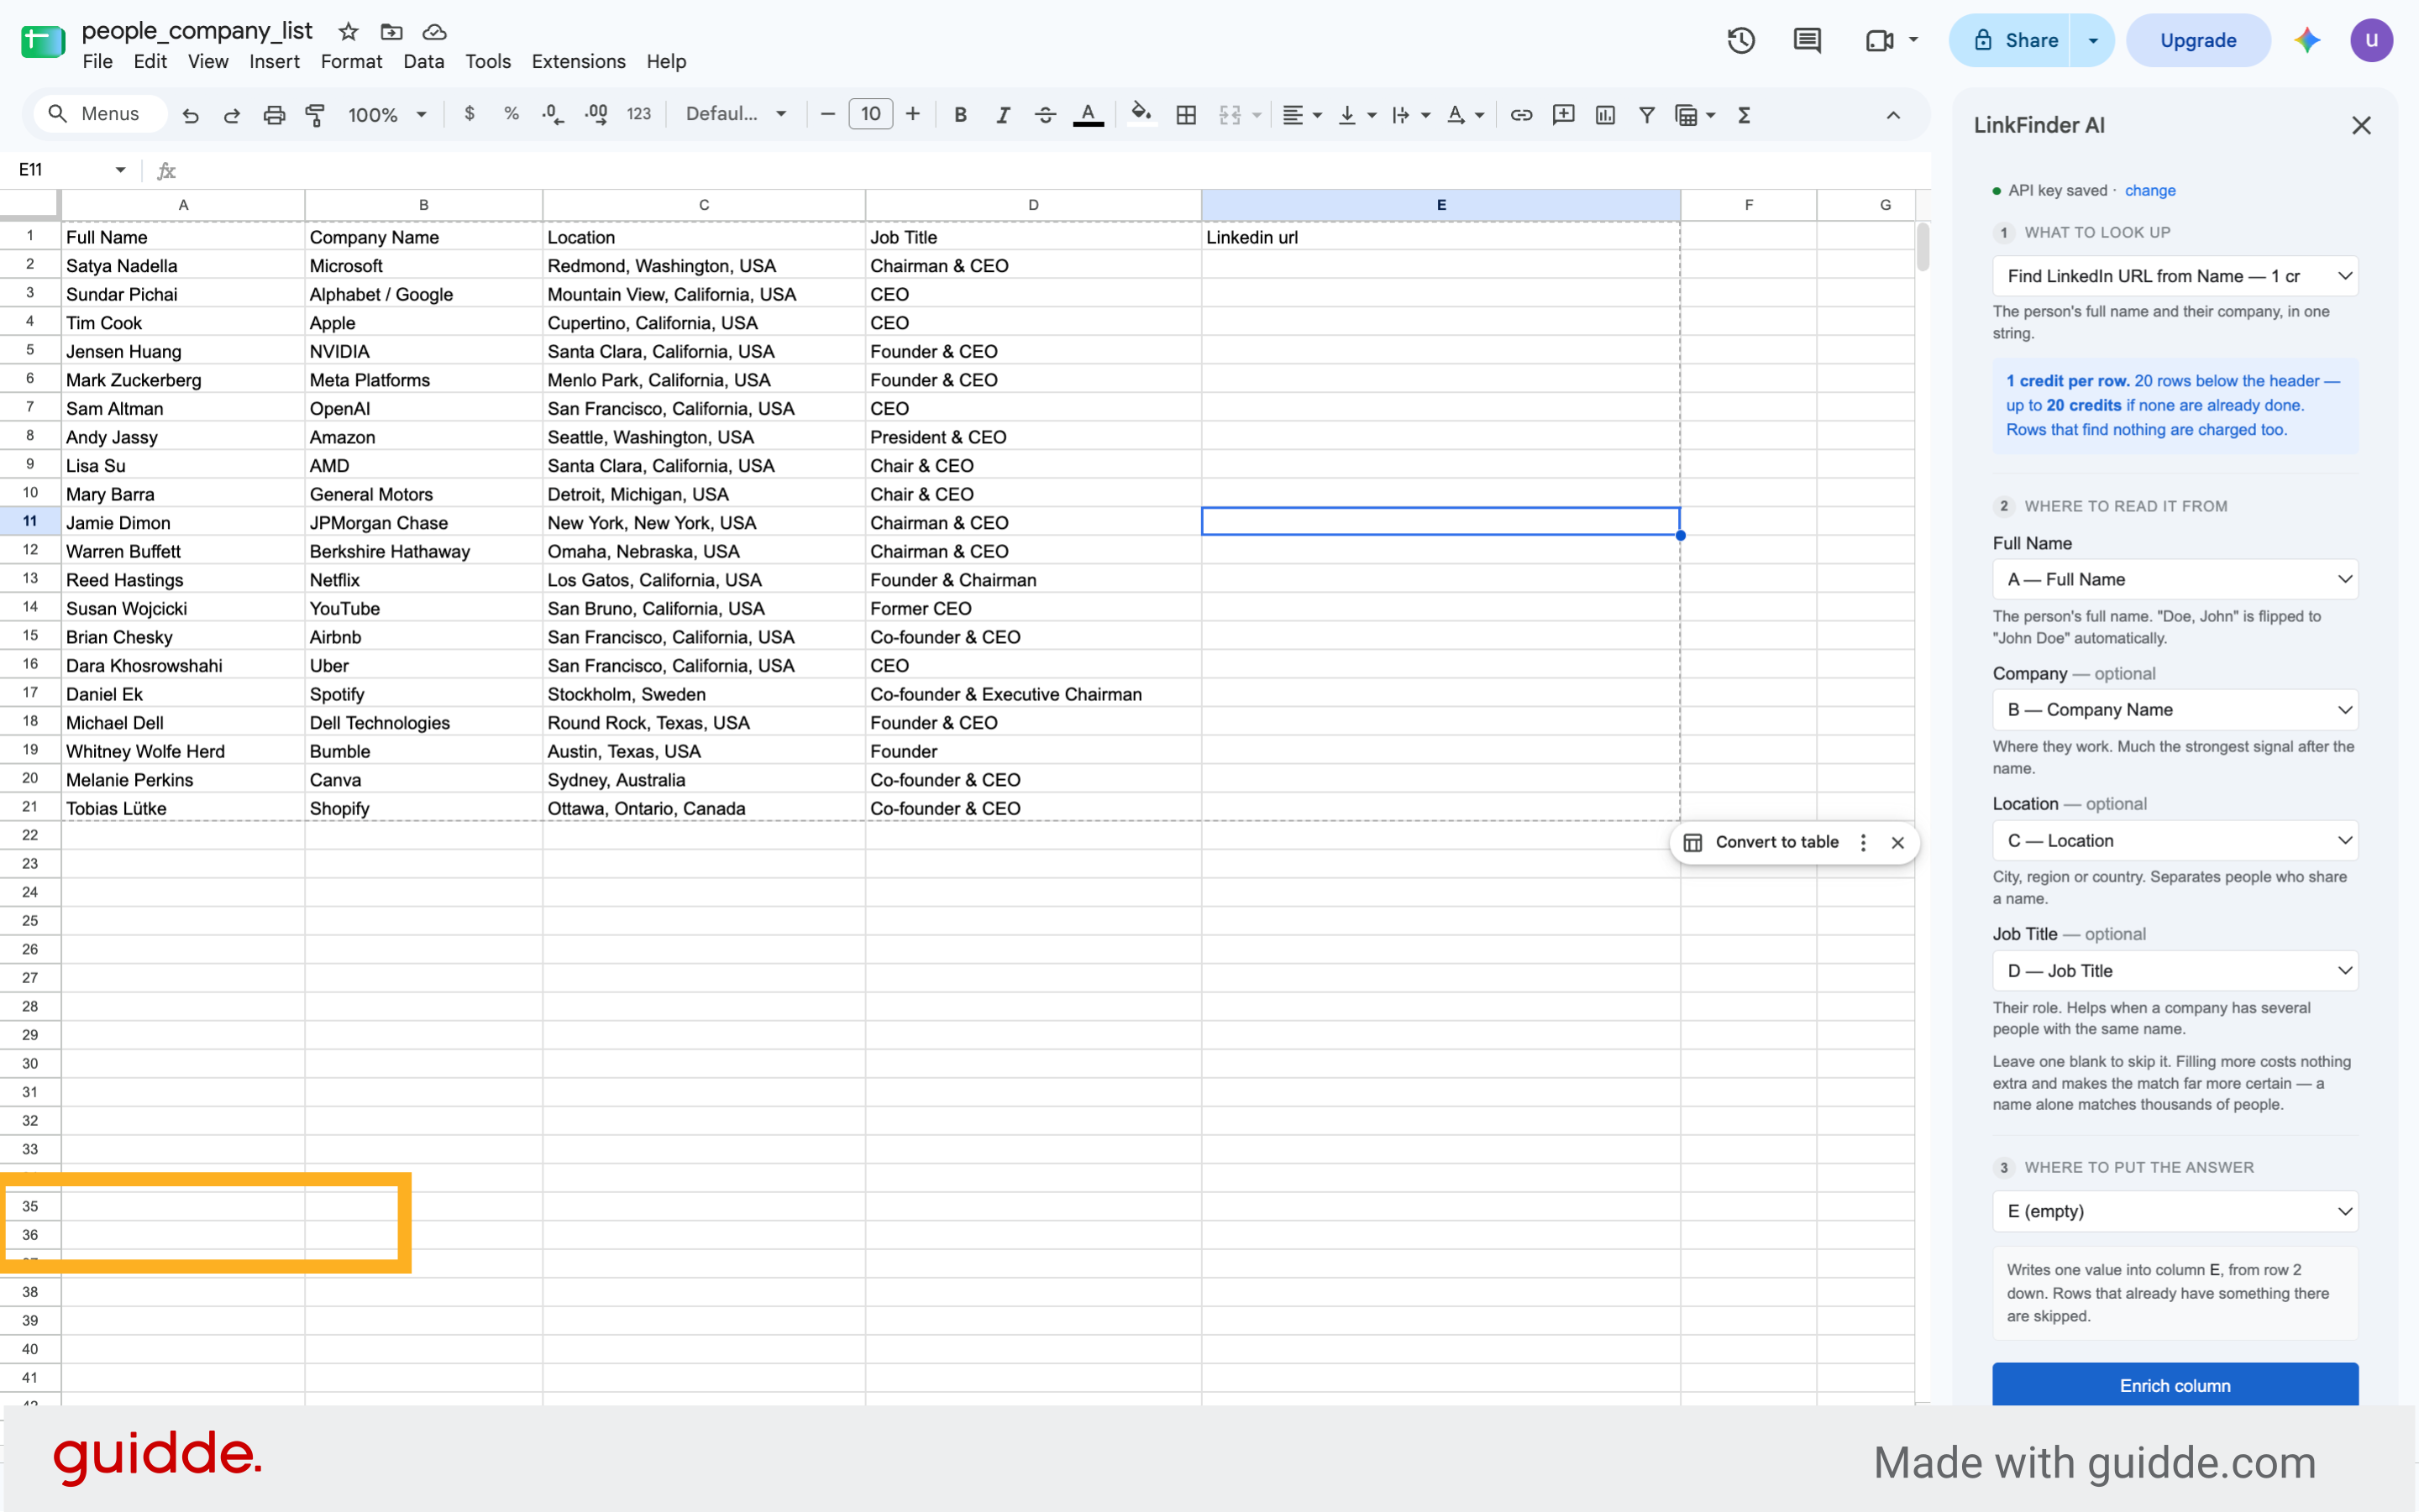The width and height of the screenshot is (2419, 1512).
Task: Open the Edit menu
Action: 150,61
